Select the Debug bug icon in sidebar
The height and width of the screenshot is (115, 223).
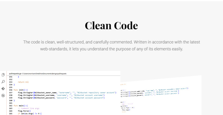[3, 96]
